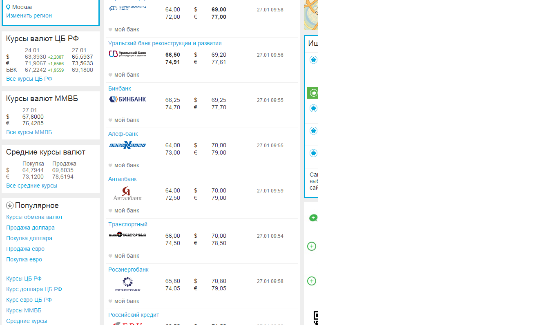The width and height of the screenshot is (549, 325).
Task: Click average euro sell rate 78,6194
Action: pos(63,177)
